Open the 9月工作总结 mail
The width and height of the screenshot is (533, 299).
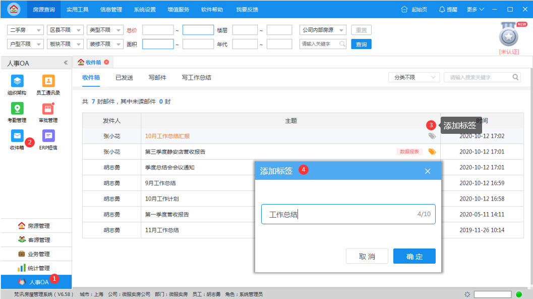[x=160, y=183]
